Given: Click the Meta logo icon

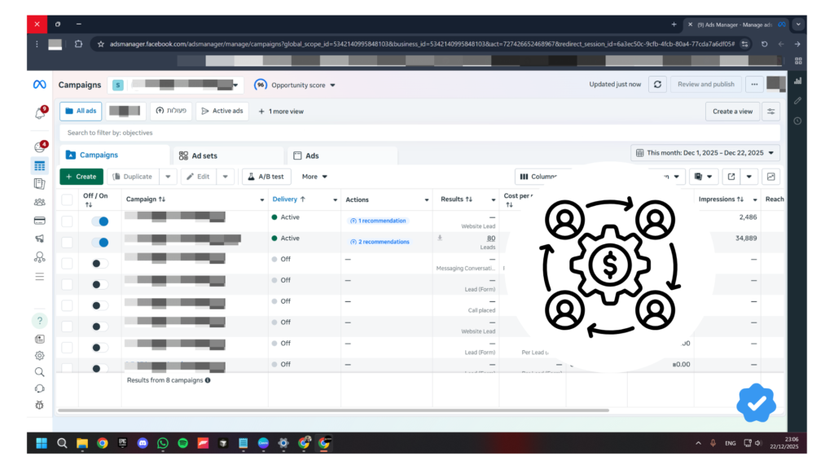Looking at the screenshot, I should pos(39,85).
